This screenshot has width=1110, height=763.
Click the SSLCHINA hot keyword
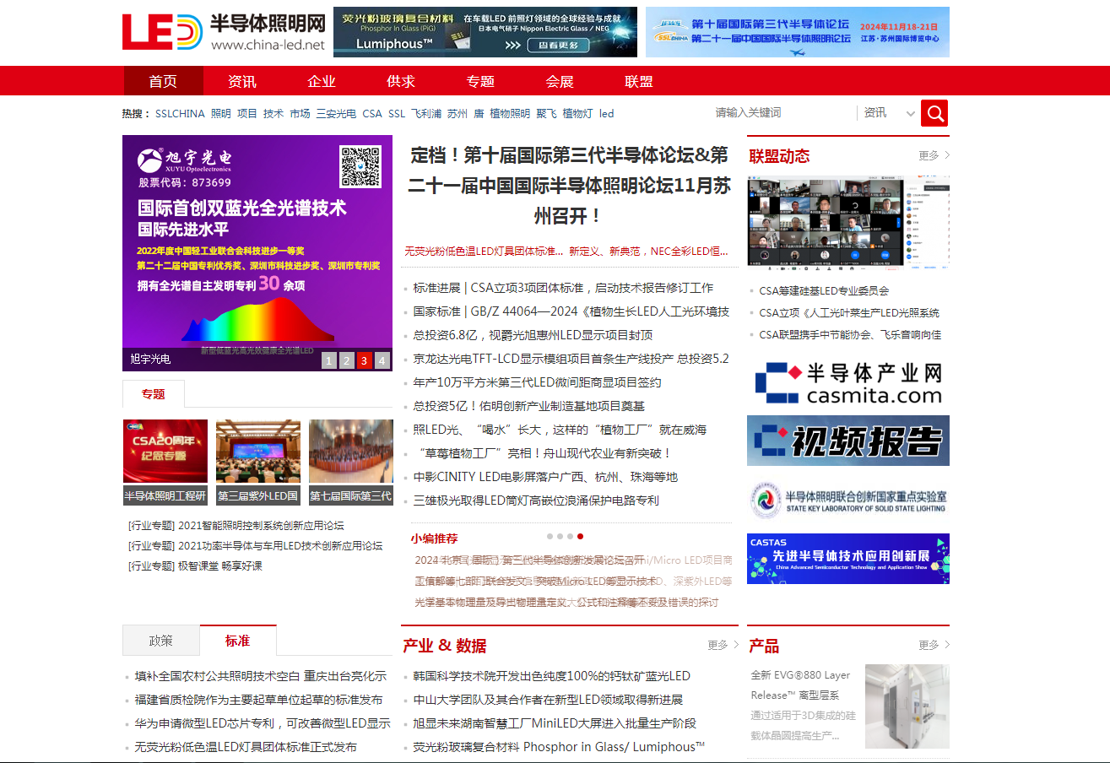180,114
